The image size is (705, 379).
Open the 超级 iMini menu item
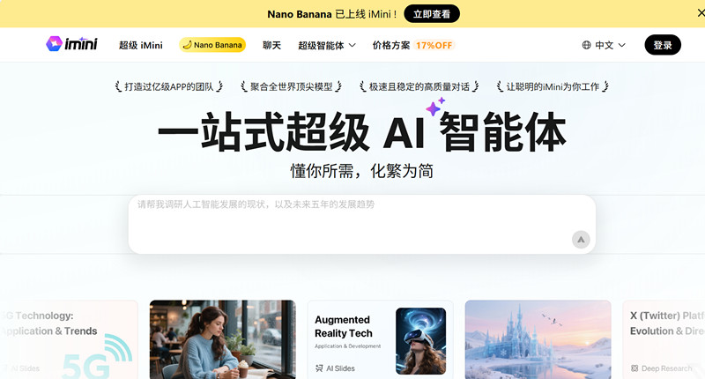(141, 46)
